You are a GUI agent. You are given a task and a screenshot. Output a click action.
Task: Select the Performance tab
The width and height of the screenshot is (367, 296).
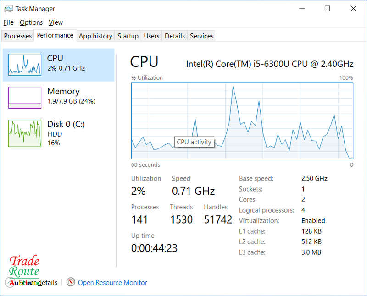click(55, 35)
